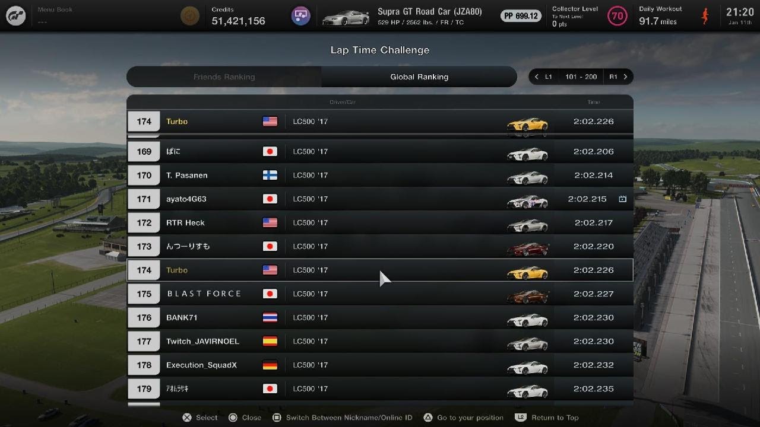Screen dimensions: 760x427
Task: Select the liveried car thumbnail in ayato4G63 row
Action: tap(527, 201)
